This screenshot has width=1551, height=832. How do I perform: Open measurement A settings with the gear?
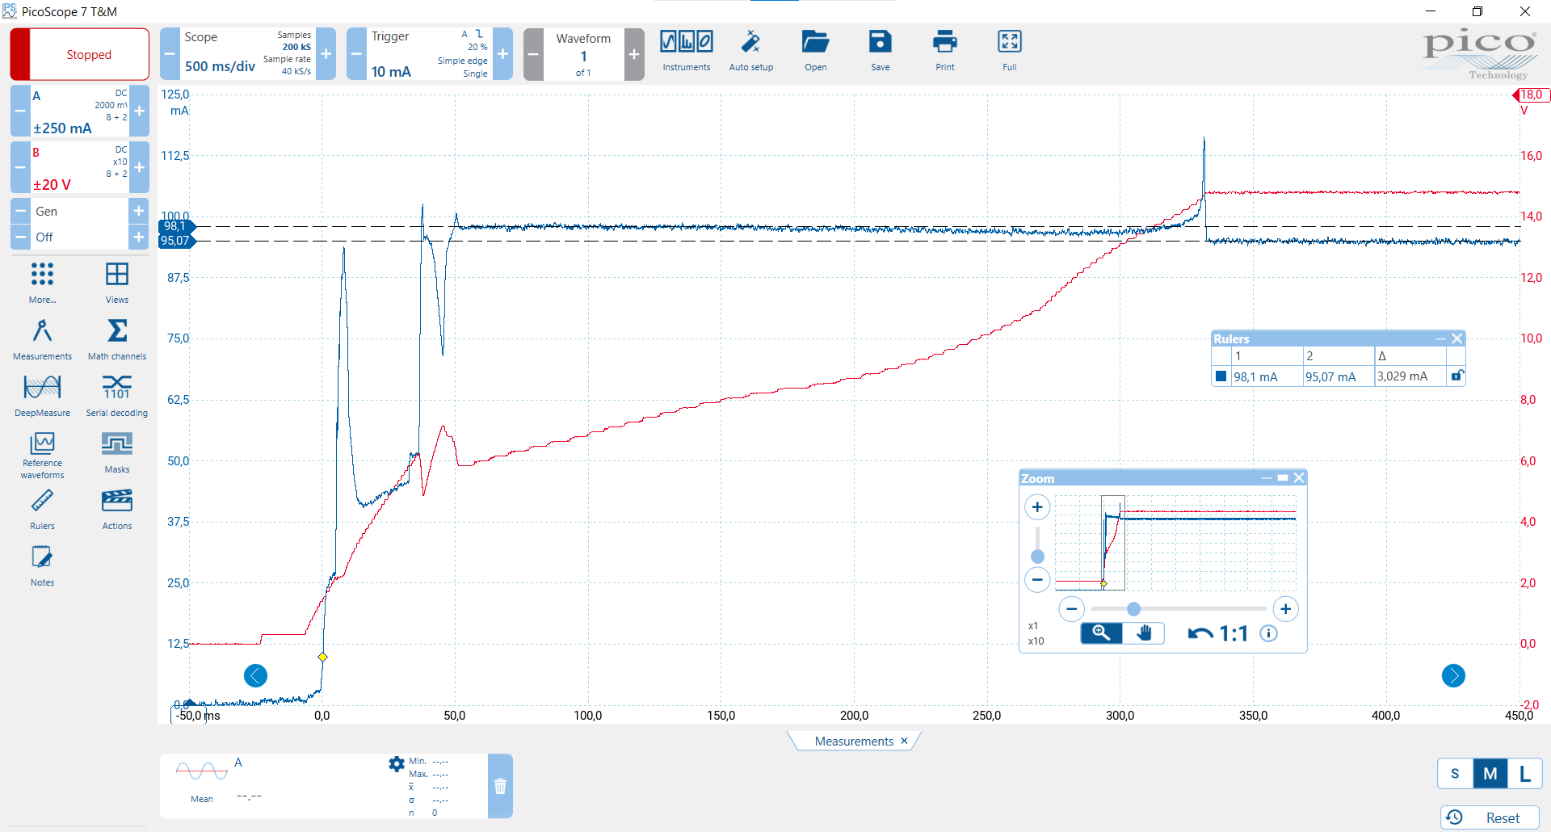pyautogui.click(x=396, y=763)
